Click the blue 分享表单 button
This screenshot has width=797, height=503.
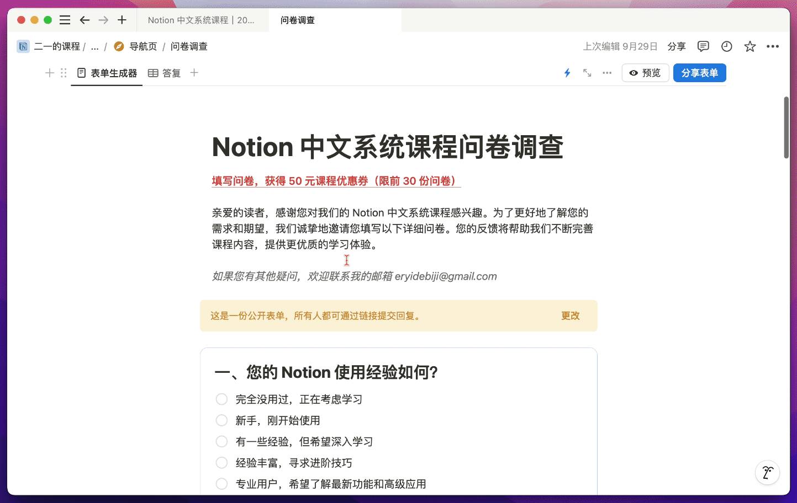(699, 73)
